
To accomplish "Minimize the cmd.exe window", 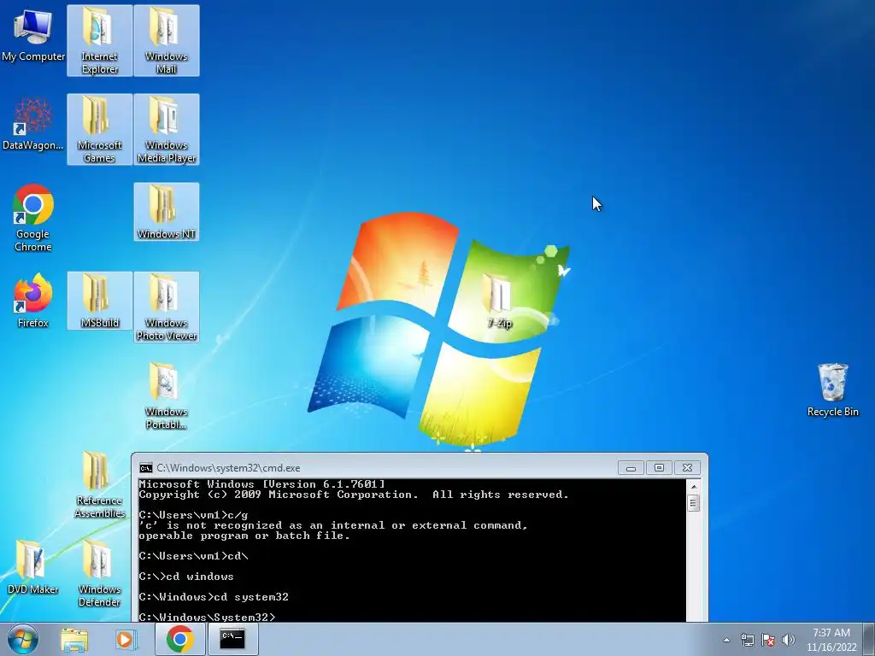I will (x=631, y=467).
